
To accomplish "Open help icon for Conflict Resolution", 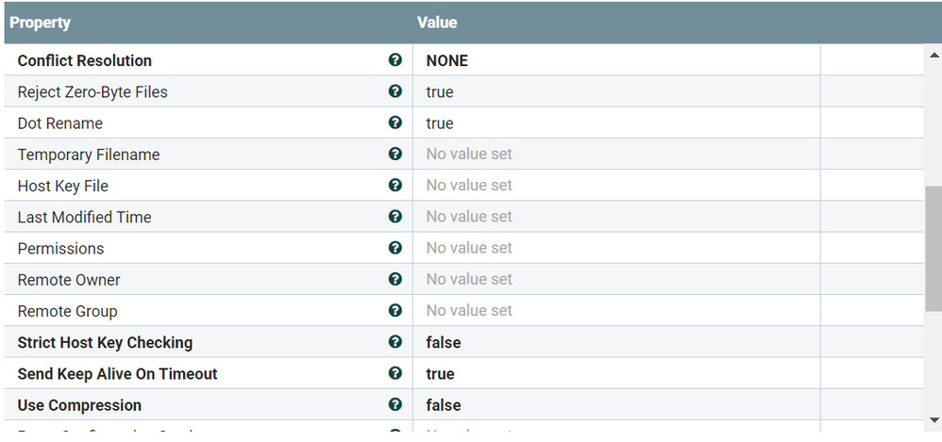I will [395, 59].
